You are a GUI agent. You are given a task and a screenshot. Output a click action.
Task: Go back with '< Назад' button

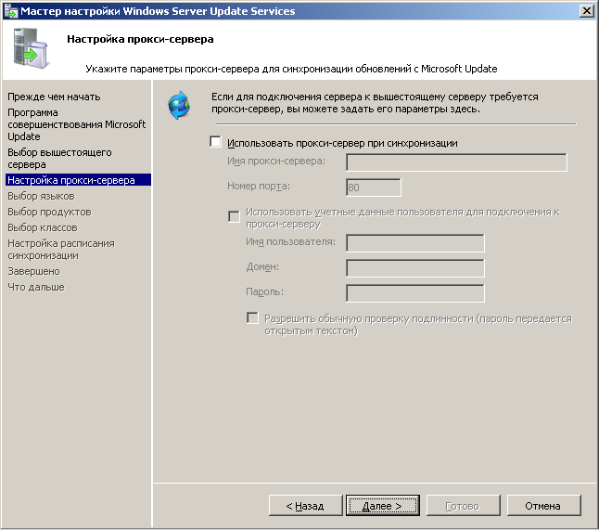(x=306, y=506)
